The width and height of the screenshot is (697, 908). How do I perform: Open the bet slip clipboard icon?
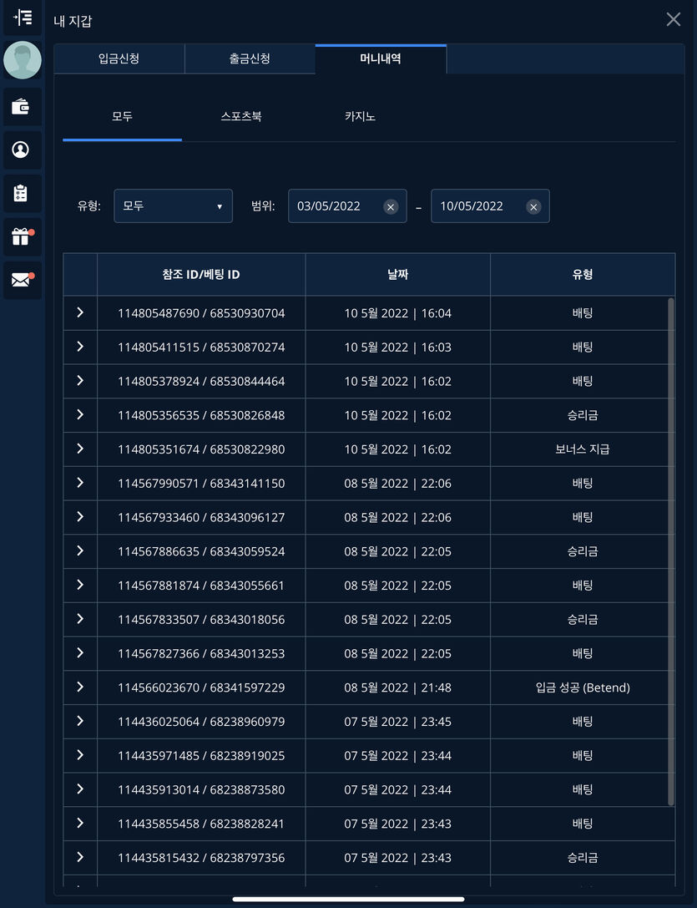click(x=21, y=194)
